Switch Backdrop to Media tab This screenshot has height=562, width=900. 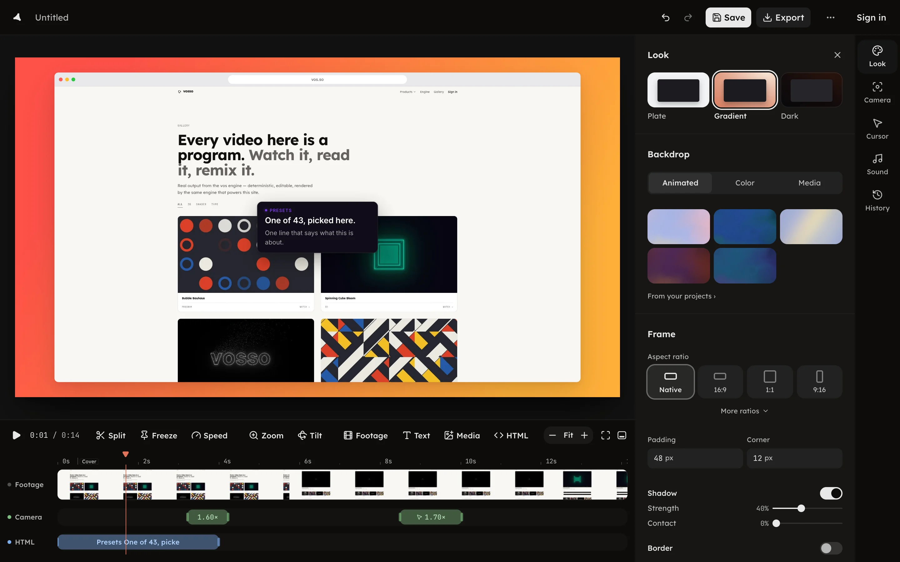pos(809,183)
